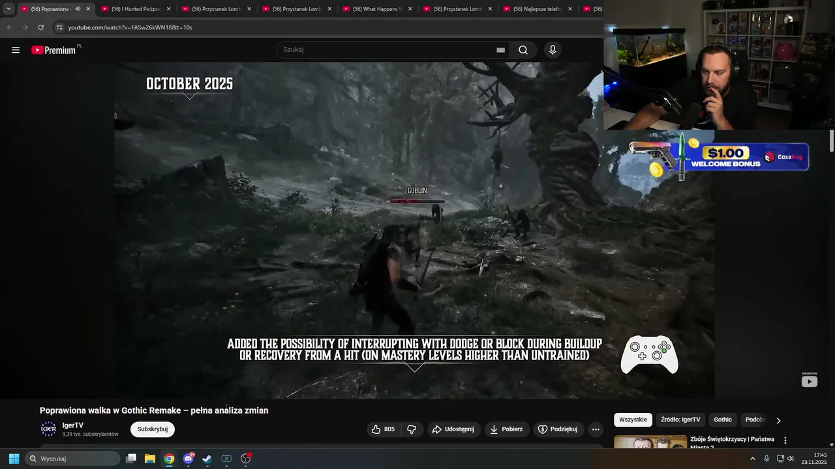
Task: Dislike the video with thumbs-down
Action: [412, 429]
